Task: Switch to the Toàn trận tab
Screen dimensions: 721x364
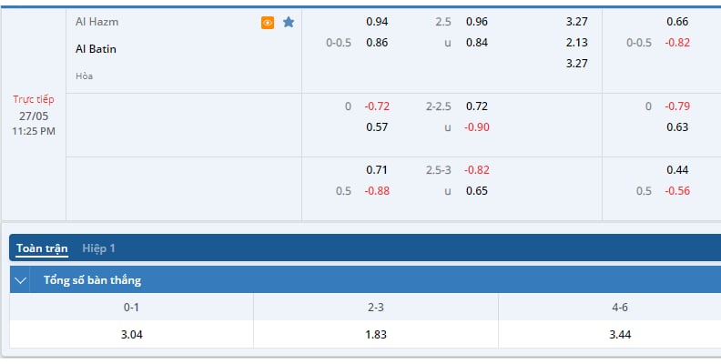Action: click(x=42, y=248)
